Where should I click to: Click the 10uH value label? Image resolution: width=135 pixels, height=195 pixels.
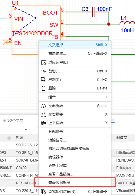click(127, 30)
